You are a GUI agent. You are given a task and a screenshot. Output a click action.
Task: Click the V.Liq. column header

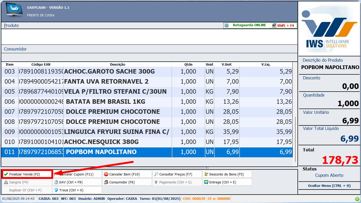(x=266, y=64)
